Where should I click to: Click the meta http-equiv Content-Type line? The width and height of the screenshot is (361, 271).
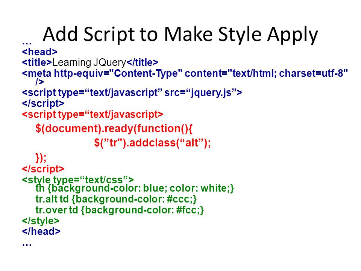tap(185, 73)
